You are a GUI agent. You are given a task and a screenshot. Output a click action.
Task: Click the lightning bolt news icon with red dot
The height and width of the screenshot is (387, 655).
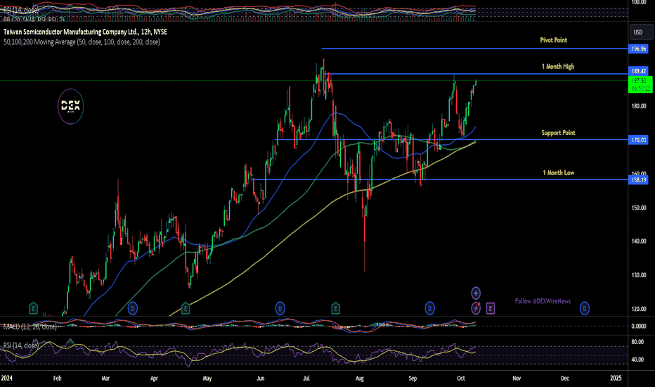click(x=476, y=308)
